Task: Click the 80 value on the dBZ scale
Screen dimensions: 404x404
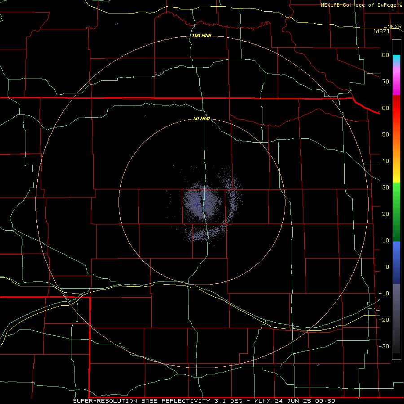Action: click(386, 55)
